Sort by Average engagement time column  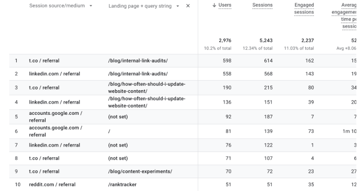pyautogui.click(x=347, y=15)
